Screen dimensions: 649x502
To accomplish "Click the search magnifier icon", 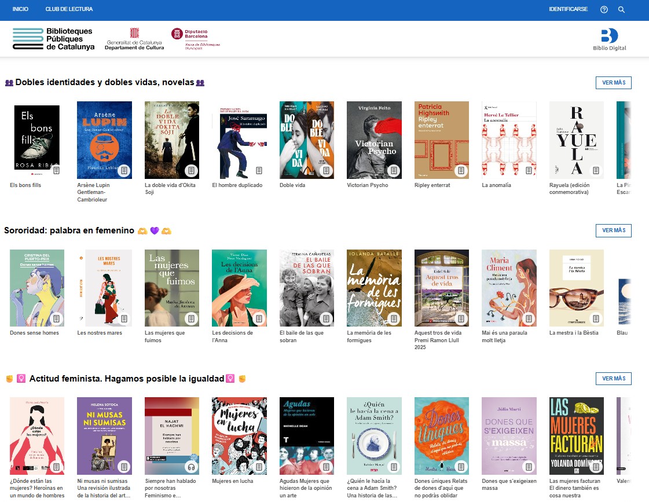I will coord(621,9).
